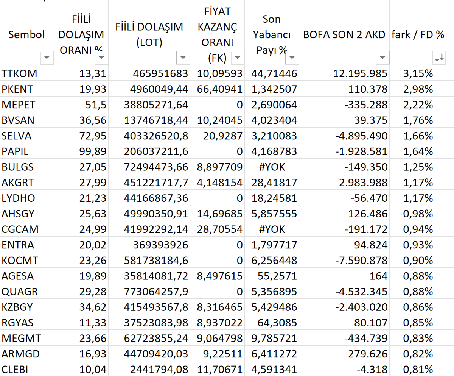Select the CLEBI symbol cell
Image resolution: width=454 pixels, height=376 pixels.
tap(27, 369)
